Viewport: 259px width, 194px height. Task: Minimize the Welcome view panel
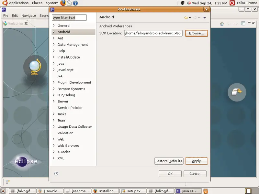tap(249, 22)
